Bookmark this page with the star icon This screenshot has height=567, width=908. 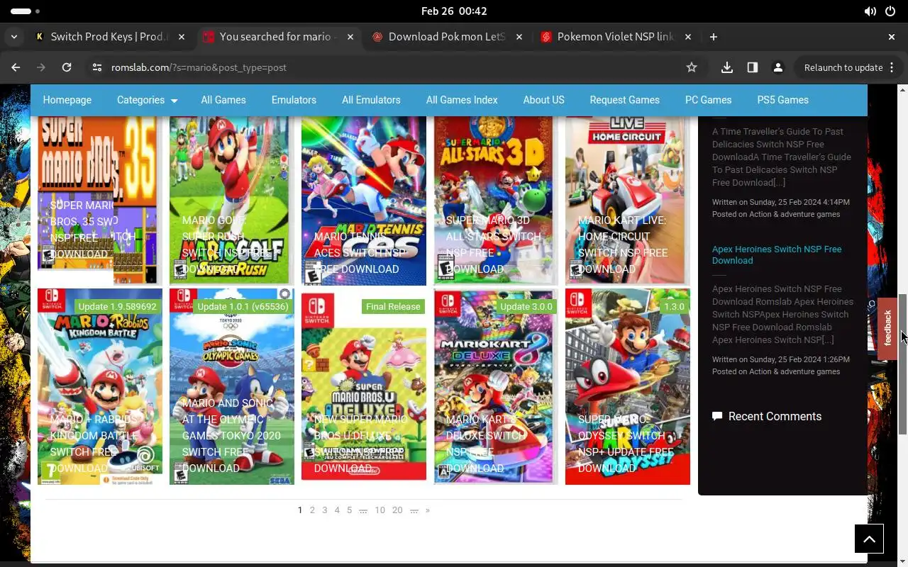(692, 67)
